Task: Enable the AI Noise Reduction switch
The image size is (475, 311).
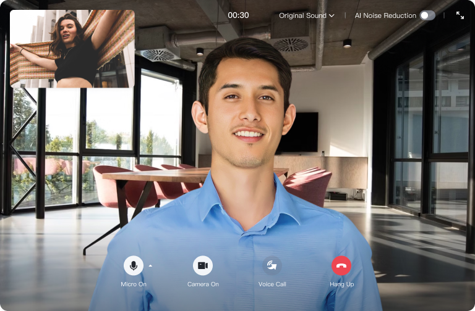Action: click(427, 15)
